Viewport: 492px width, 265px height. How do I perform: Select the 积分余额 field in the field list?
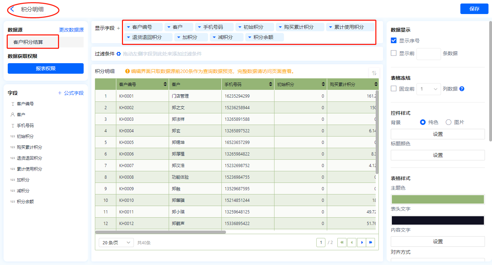25,202
